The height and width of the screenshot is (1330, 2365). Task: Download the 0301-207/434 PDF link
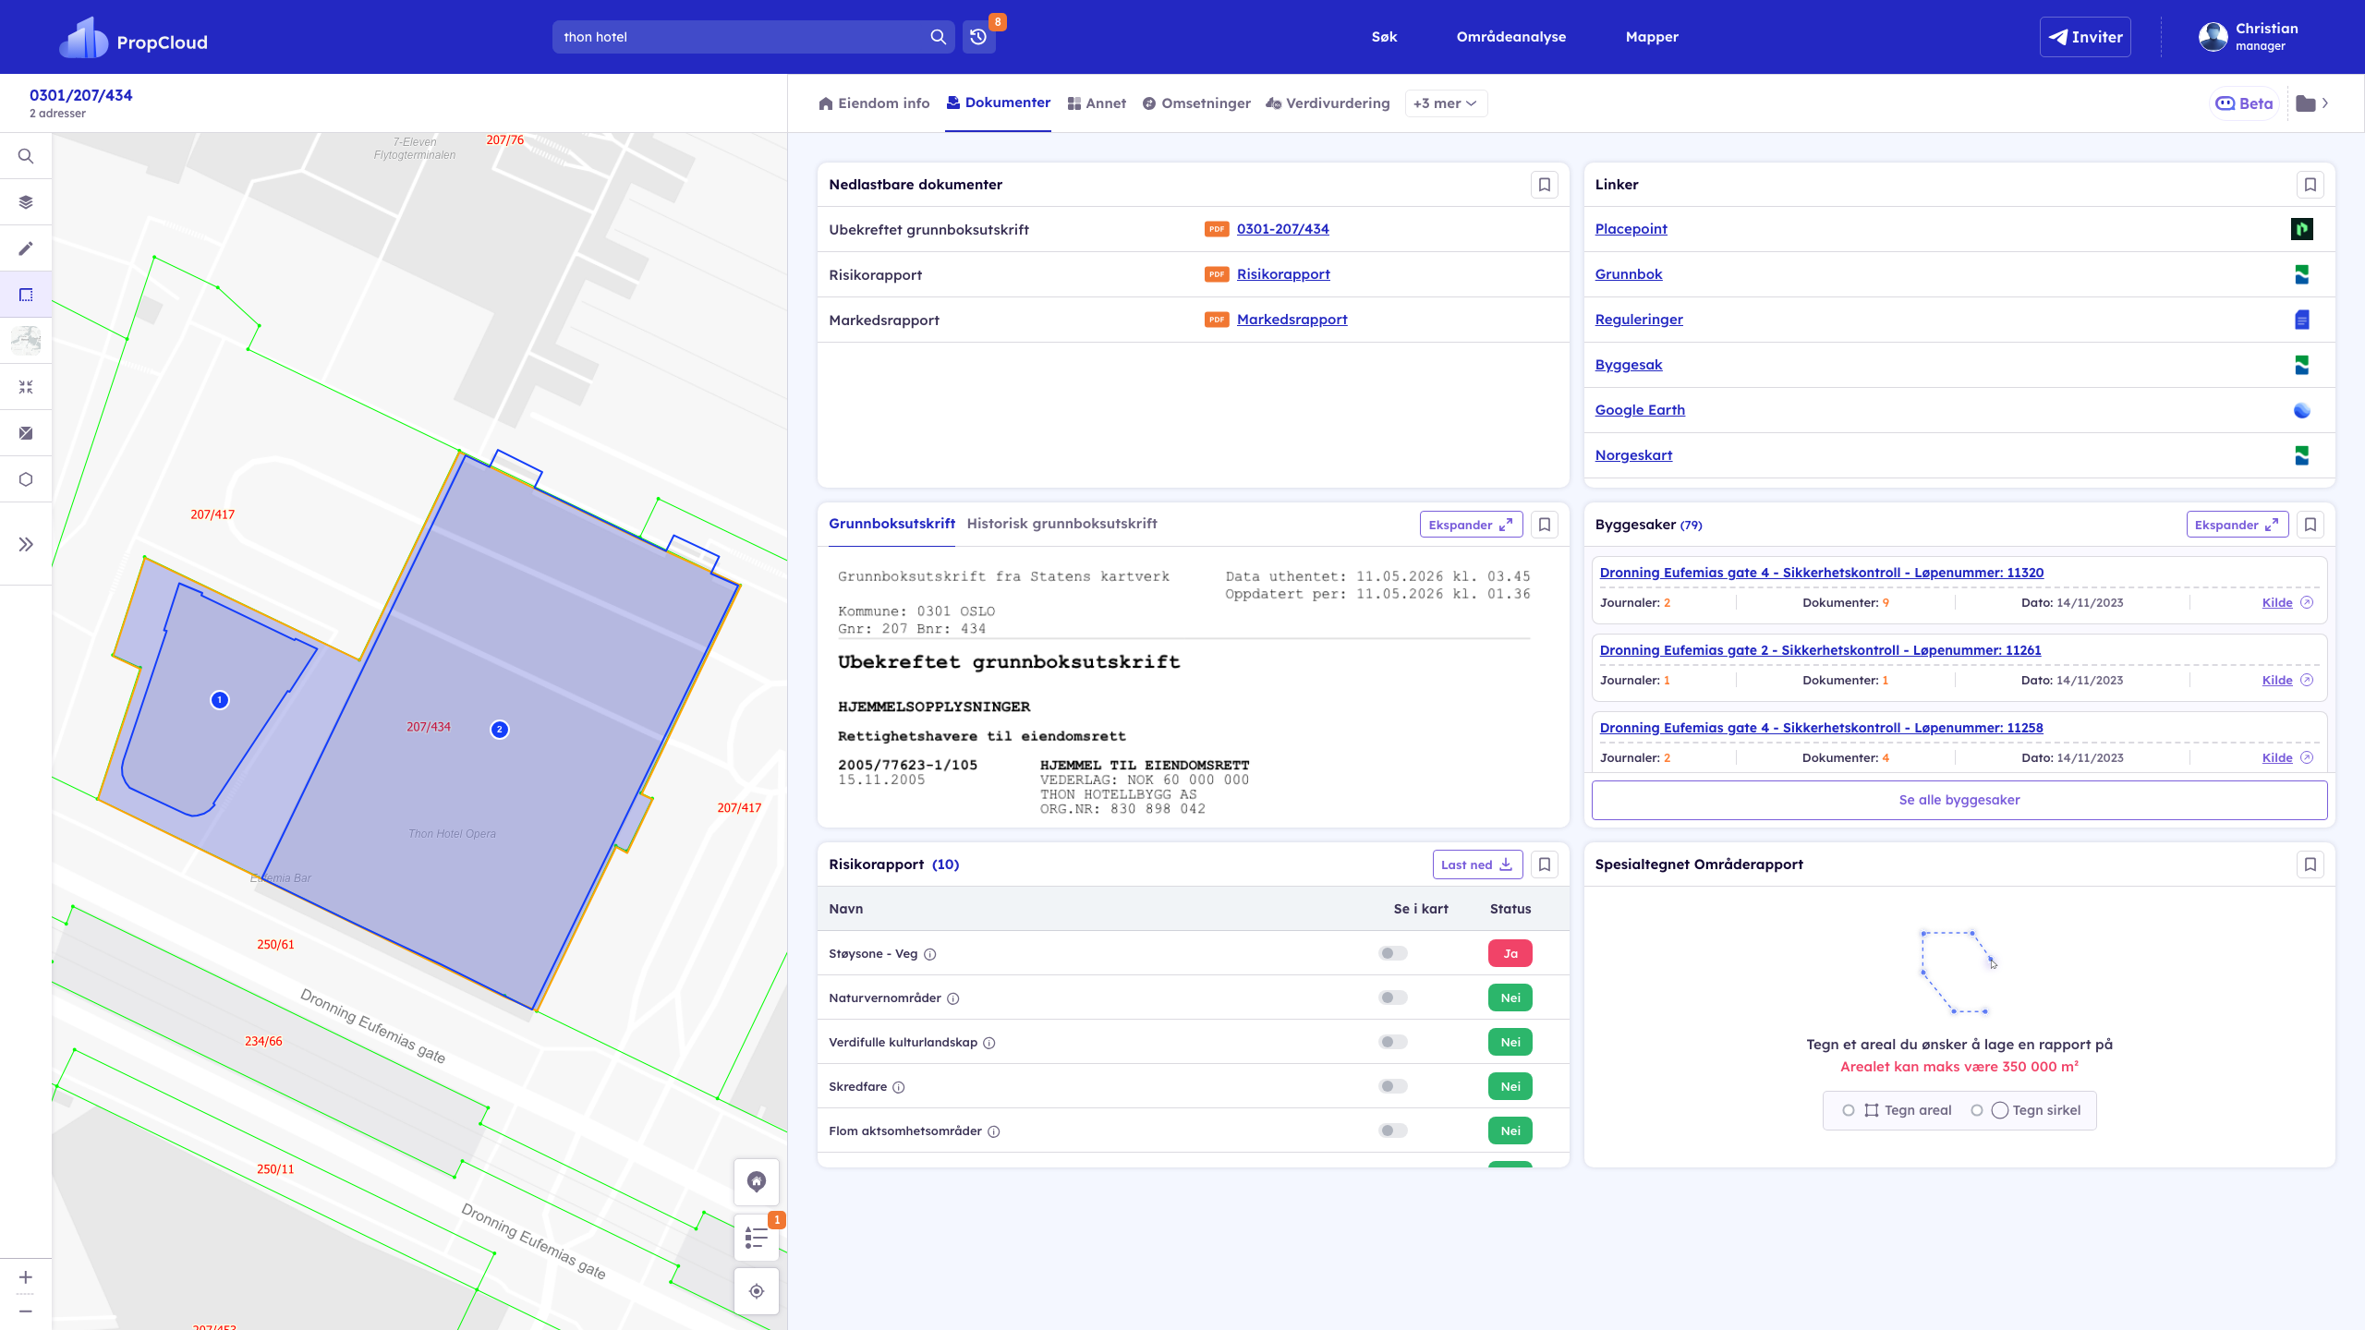pyautogui.click(x=1282, y=229)
